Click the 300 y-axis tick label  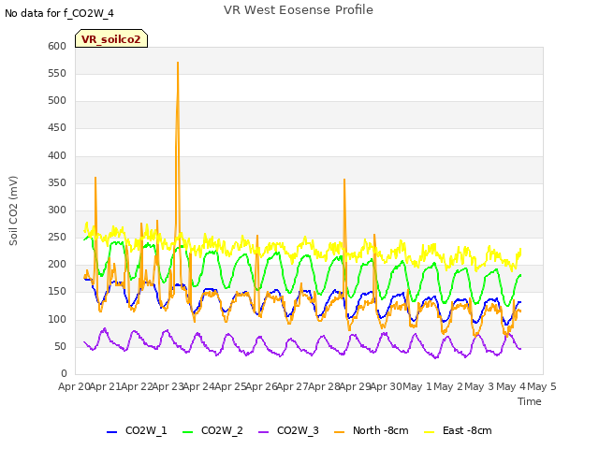click(x=57, y=210)
